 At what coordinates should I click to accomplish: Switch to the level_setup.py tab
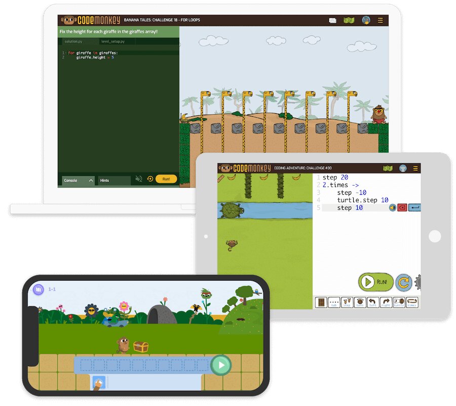click(113, 41)
